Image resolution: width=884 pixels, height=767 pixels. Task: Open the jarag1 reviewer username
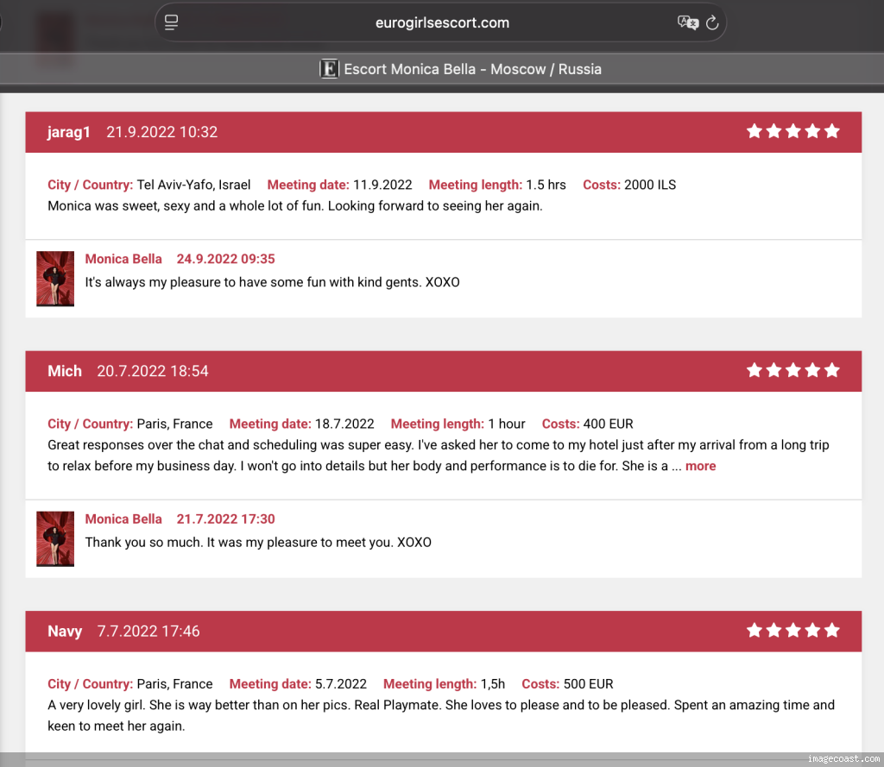[69, 132]
